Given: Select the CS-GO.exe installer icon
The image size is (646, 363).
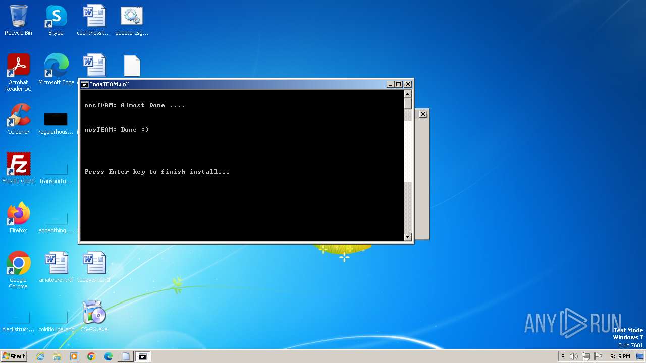Looking at the screenshot, I should (94, 317).
